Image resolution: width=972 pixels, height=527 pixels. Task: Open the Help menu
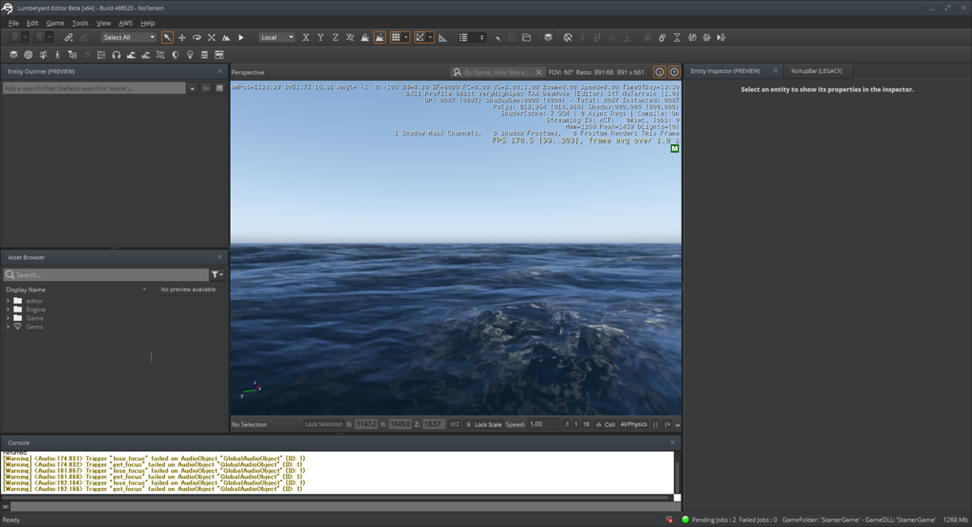click(147, 23)
